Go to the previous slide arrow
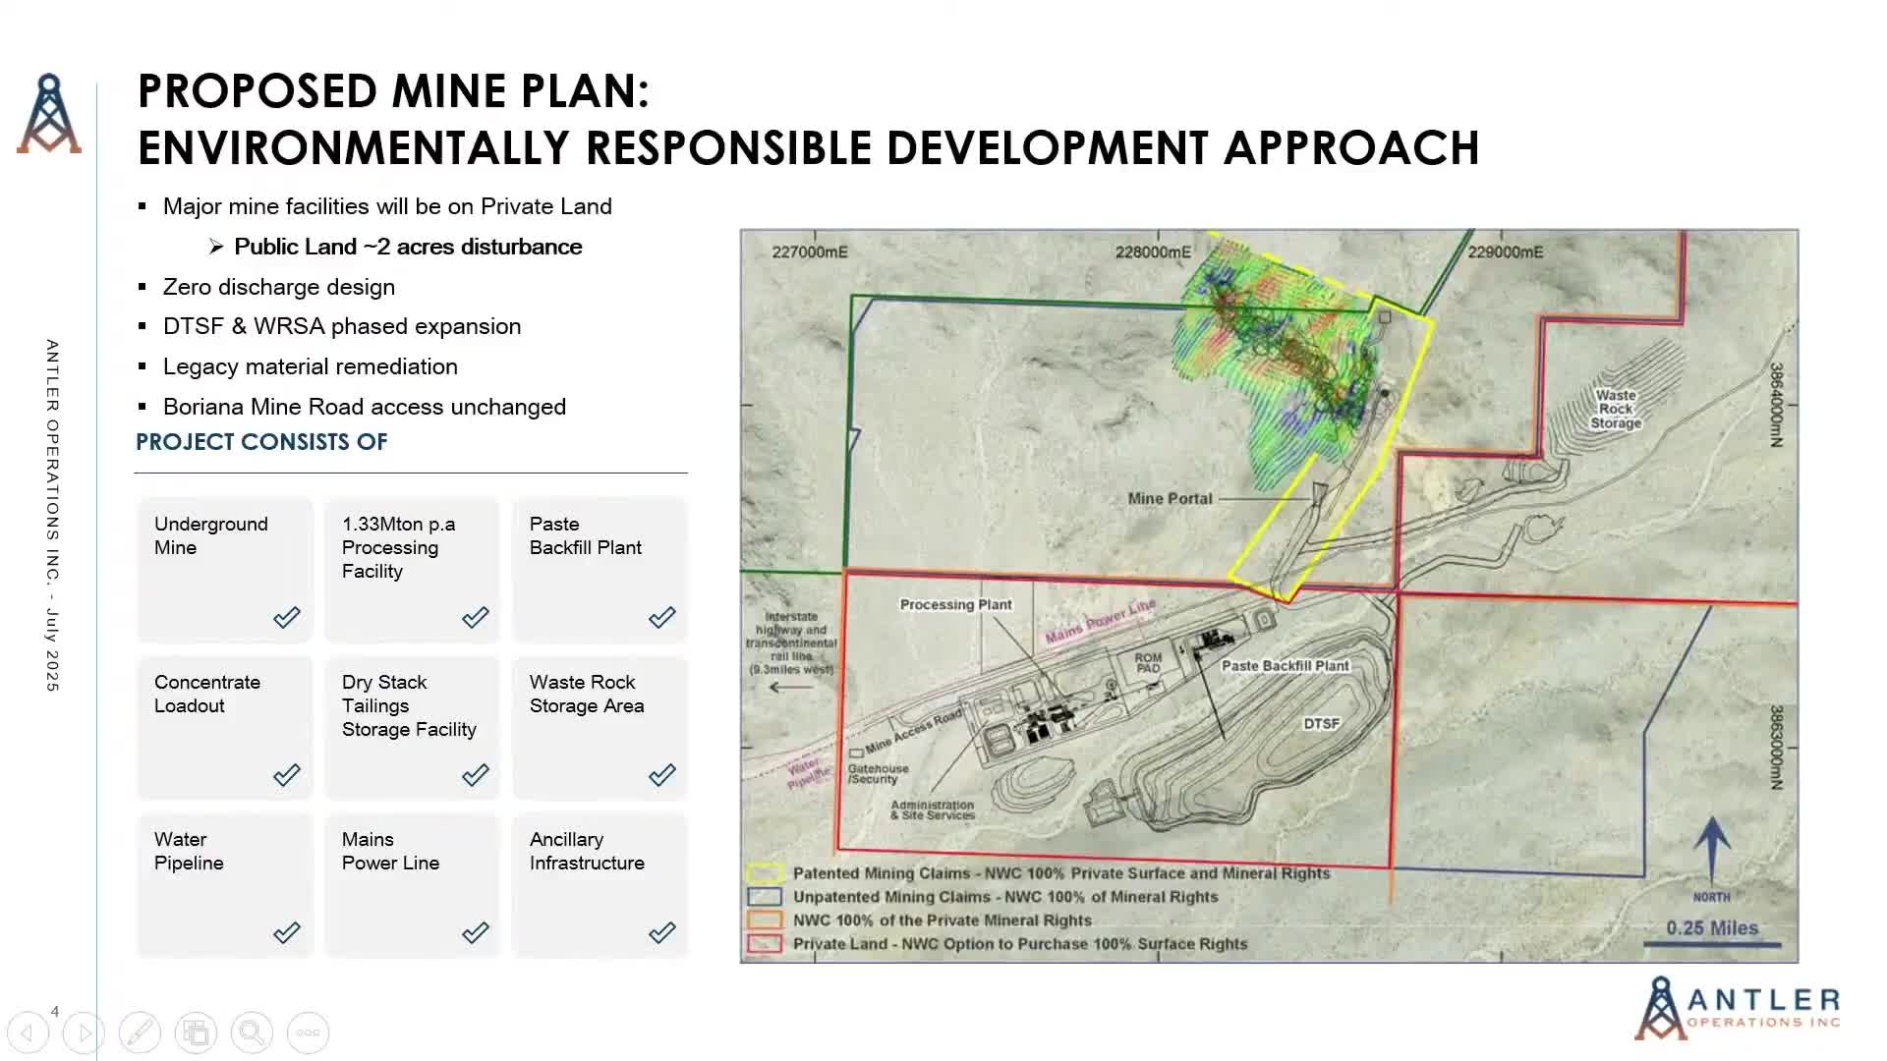This screenshot has width=1887, height=1061. coord(28,1033)
